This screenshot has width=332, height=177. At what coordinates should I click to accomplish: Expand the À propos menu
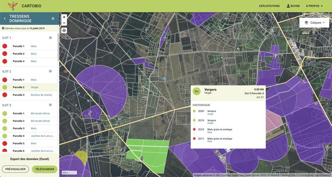click(x=314, y=6)
